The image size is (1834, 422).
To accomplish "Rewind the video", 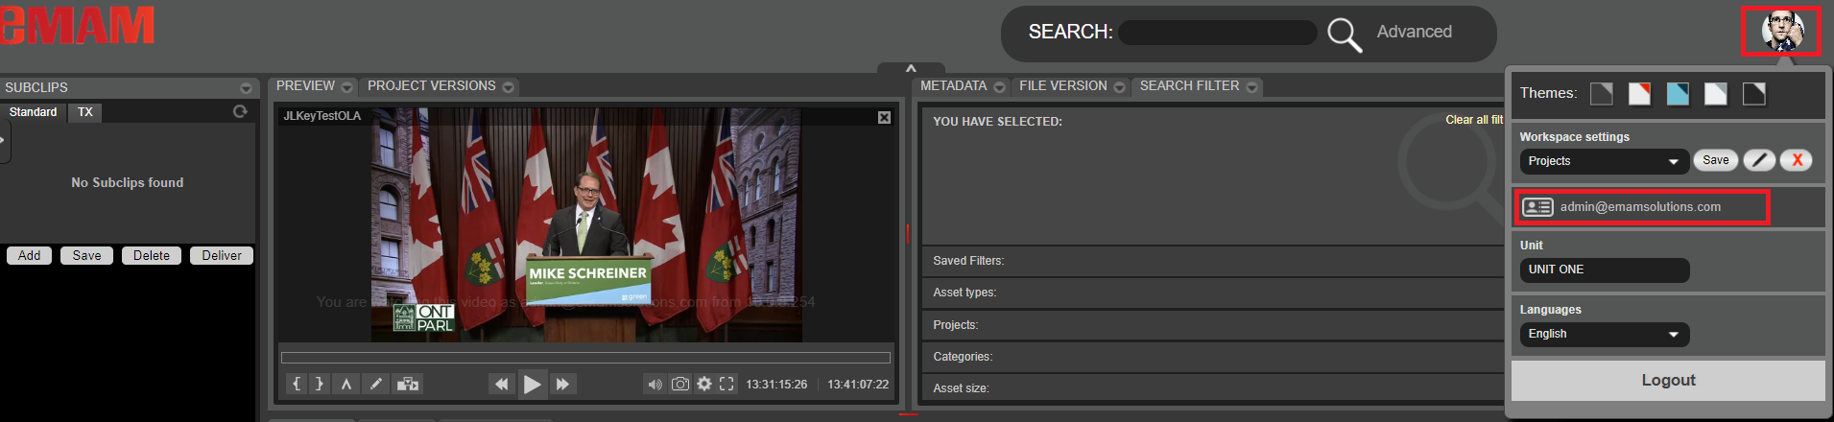I will [501, 384].
